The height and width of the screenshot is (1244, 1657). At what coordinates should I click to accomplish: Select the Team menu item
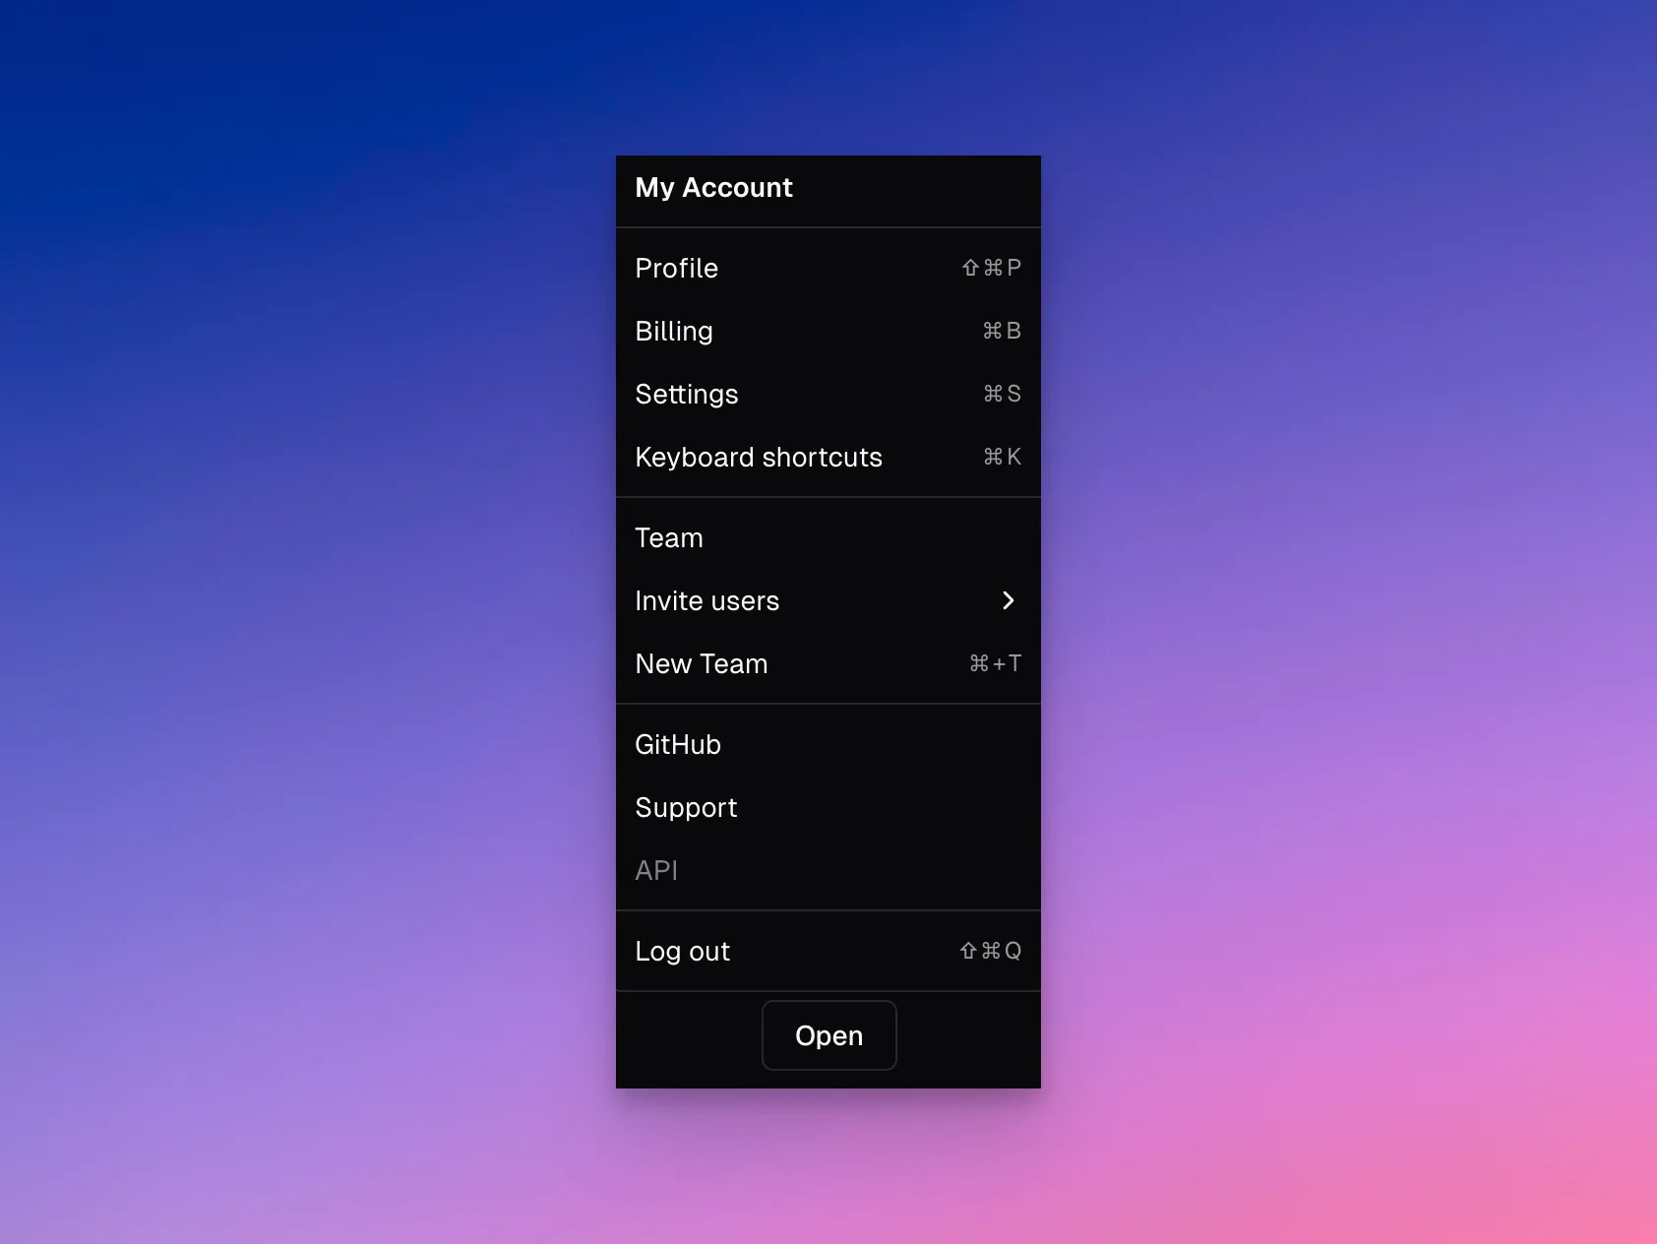tap(828, 537)
